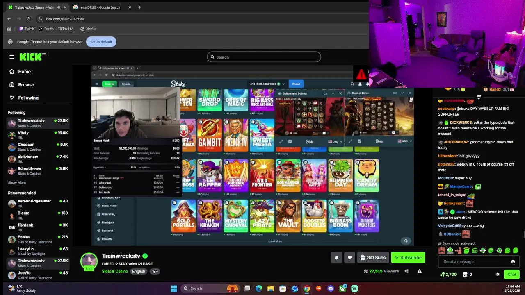
Task: Set Chrome as default browser
Action: 101,42
